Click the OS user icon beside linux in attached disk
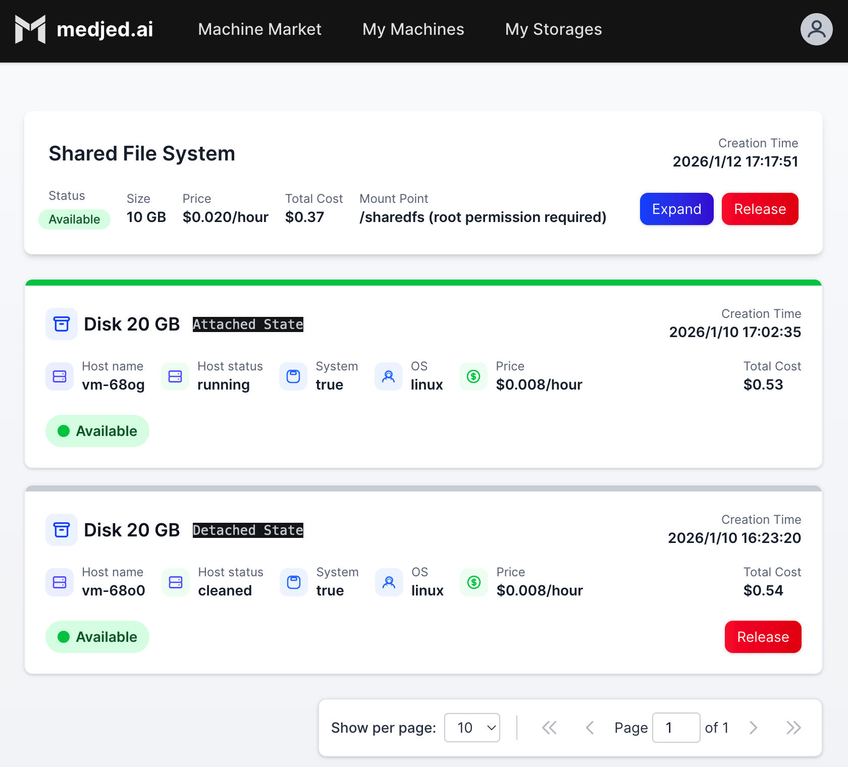This screenshot has height=767, width=848. pyautogui.click(x=388, y=376)
